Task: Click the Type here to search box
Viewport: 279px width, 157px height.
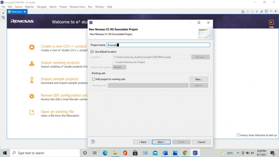Action: click(x=45, y=153)
